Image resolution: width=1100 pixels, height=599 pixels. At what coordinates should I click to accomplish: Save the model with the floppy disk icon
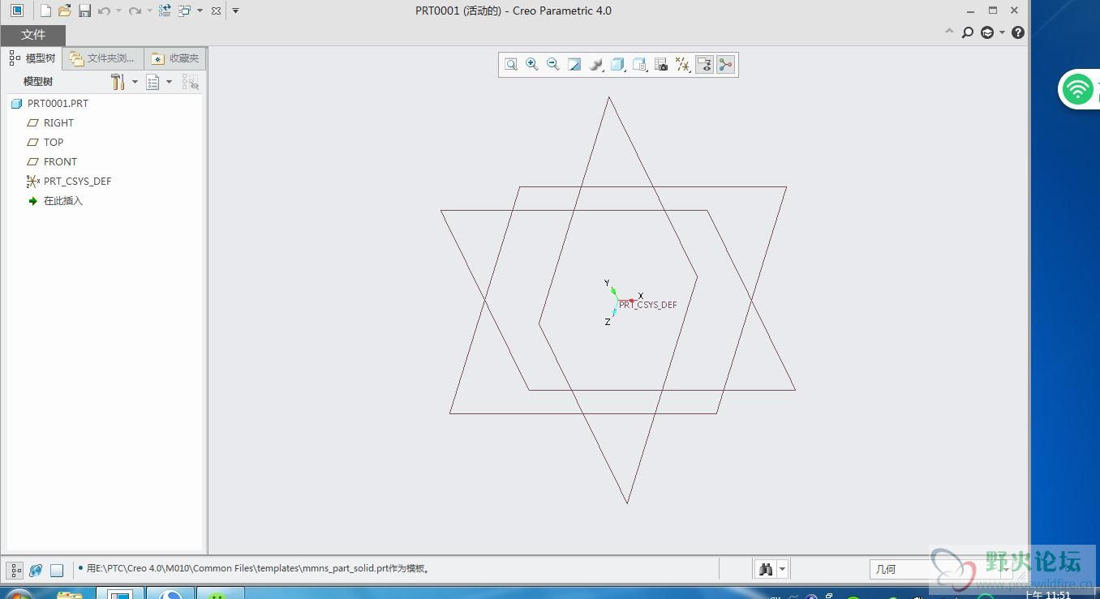(84, 11)
